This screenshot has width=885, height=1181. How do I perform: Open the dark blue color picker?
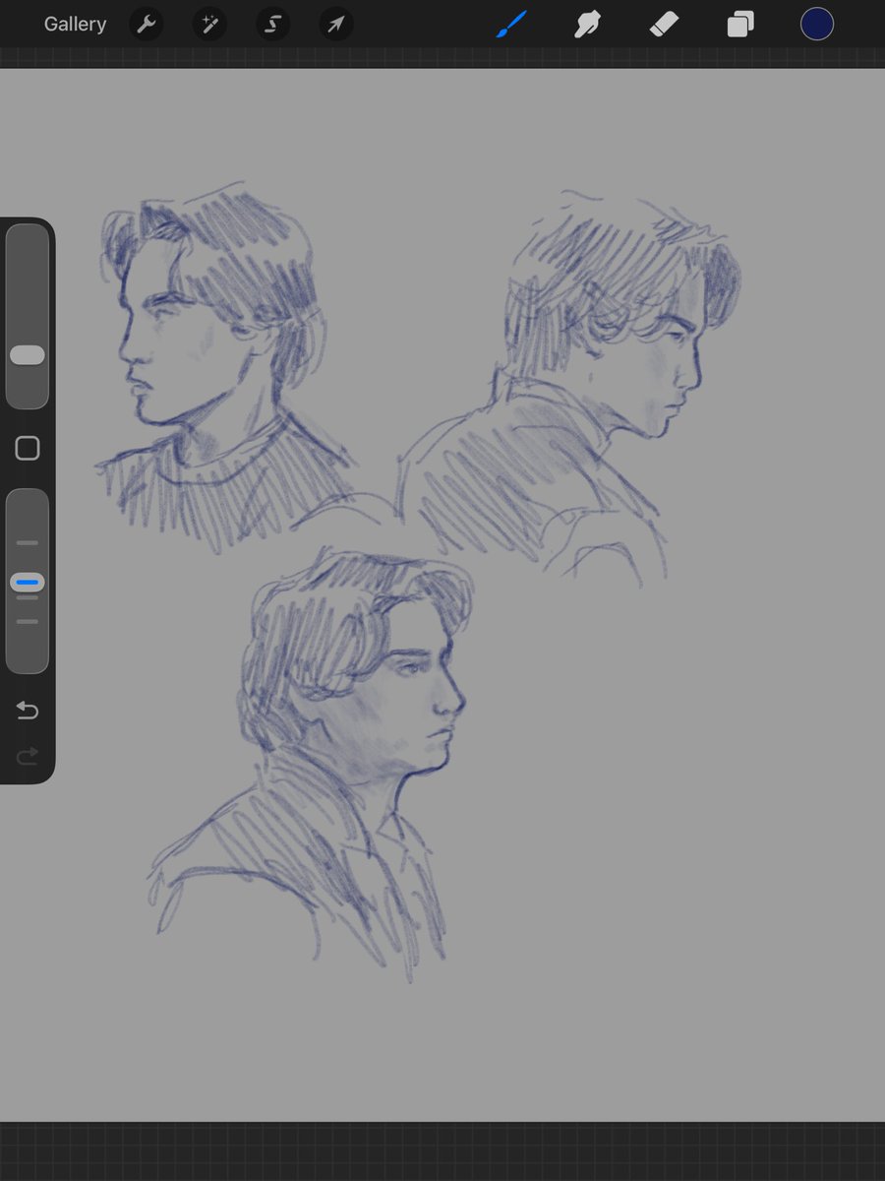(817, 25)
